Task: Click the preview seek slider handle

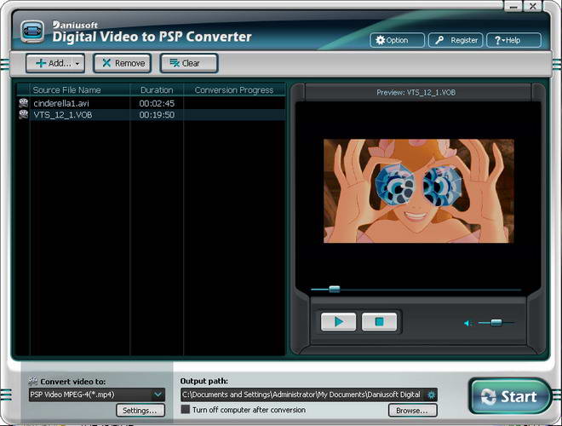Action: (335, 289)
